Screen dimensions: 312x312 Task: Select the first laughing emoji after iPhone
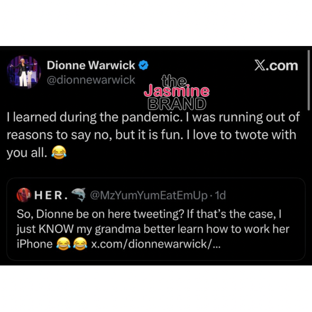pyautogui.click(x=63, y=244)
